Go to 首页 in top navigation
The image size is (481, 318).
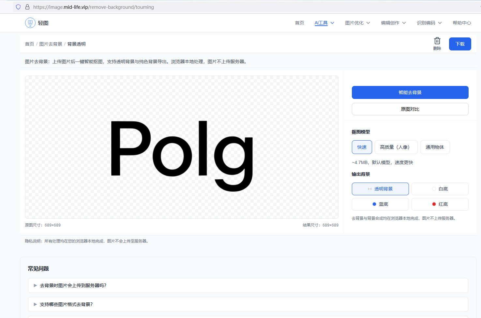299,23
